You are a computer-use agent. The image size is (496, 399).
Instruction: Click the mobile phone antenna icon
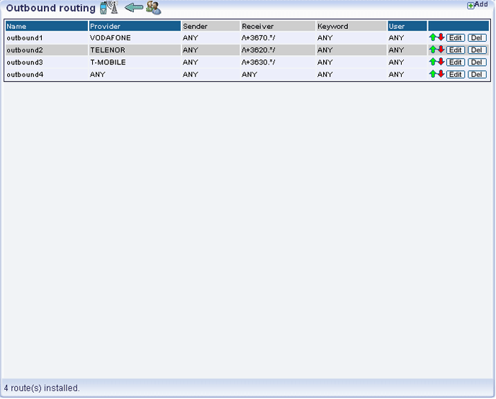pos(108,8)
